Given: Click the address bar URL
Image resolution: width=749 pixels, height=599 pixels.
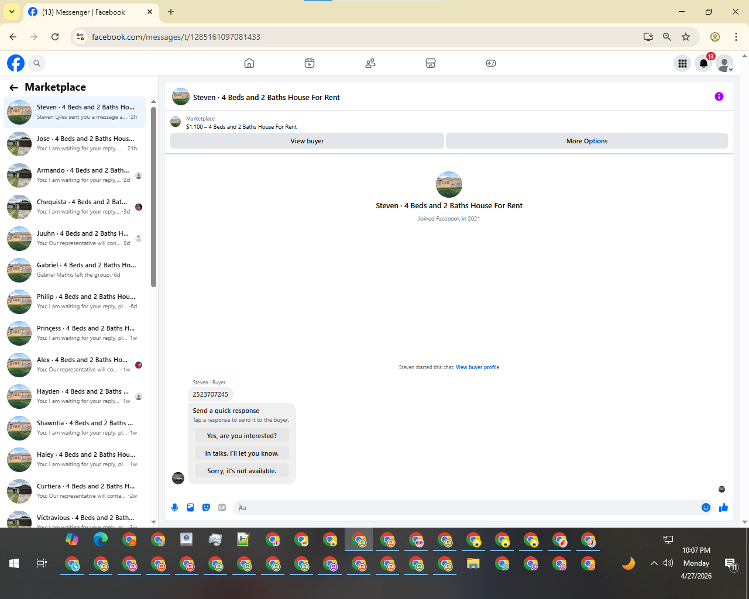Looking at the screenshot, I should (176, 37).
